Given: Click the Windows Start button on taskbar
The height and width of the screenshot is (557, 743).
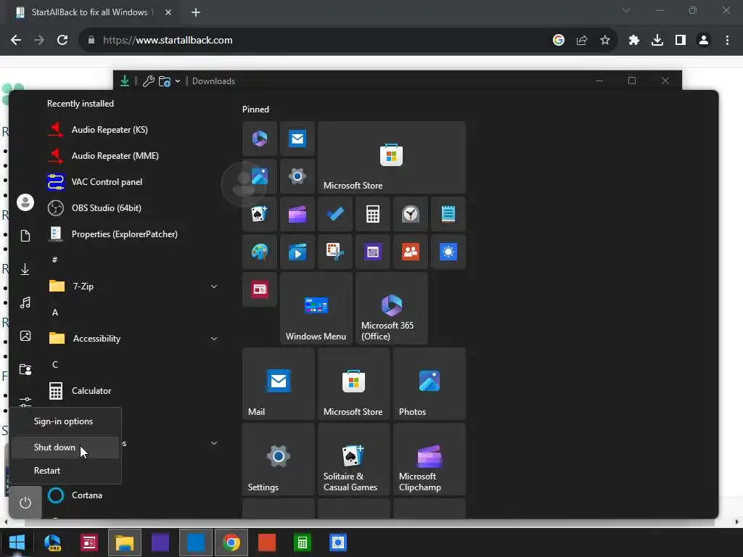Looking at the screenshot, I should 17,542.
